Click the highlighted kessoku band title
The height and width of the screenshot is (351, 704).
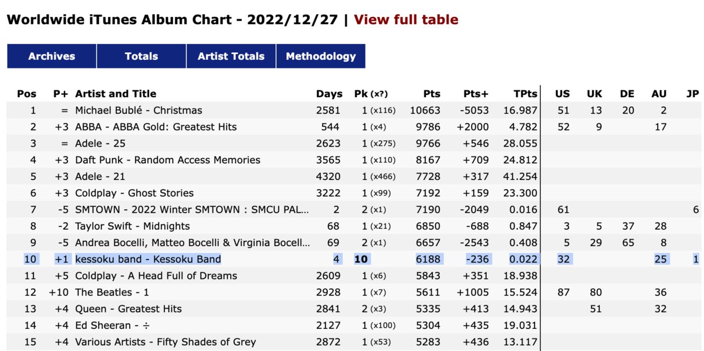[148, 259]
